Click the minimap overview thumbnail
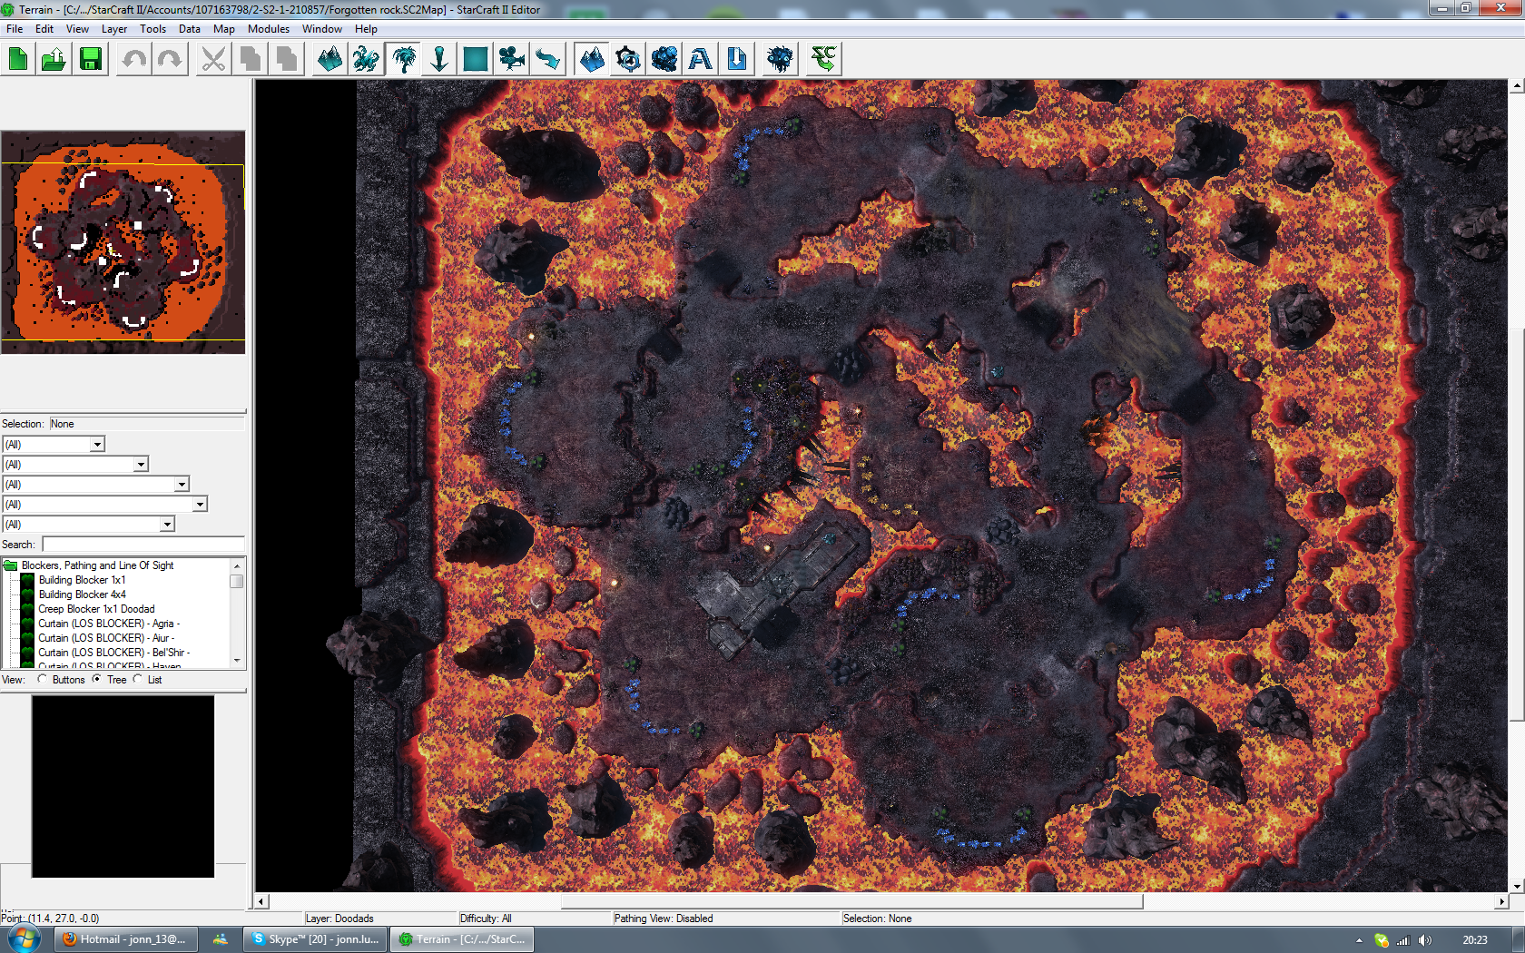 (123, 242)
